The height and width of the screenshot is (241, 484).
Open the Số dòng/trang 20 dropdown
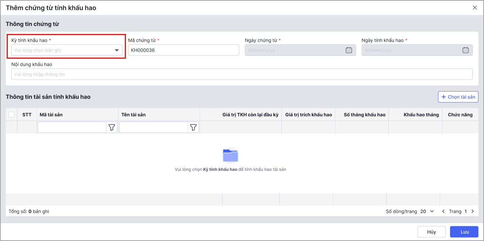pos(427,211)
